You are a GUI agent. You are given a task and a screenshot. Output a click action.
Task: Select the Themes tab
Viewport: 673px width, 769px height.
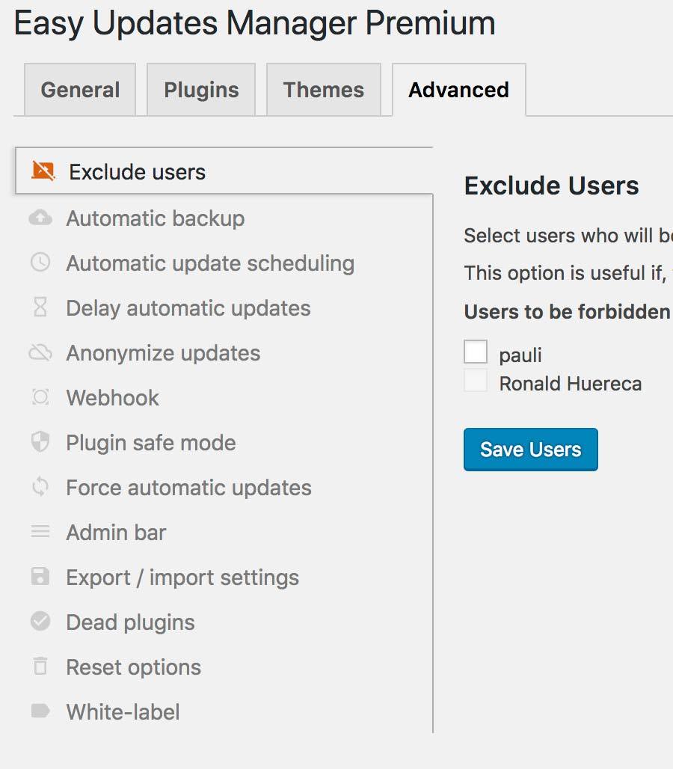323,89
